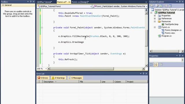Open Toolbox window position menu arrow
Screen dimensions: 185x104
28,2
